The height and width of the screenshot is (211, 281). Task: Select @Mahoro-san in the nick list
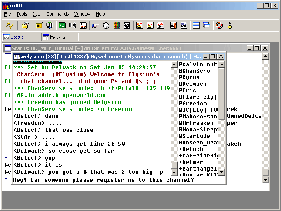(x=197, y=116)
